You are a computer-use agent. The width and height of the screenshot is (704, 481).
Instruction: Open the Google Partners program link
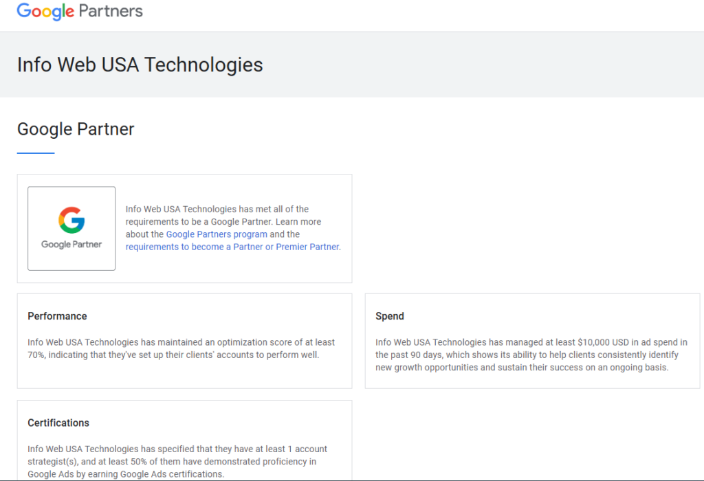[x=217, y=234]
